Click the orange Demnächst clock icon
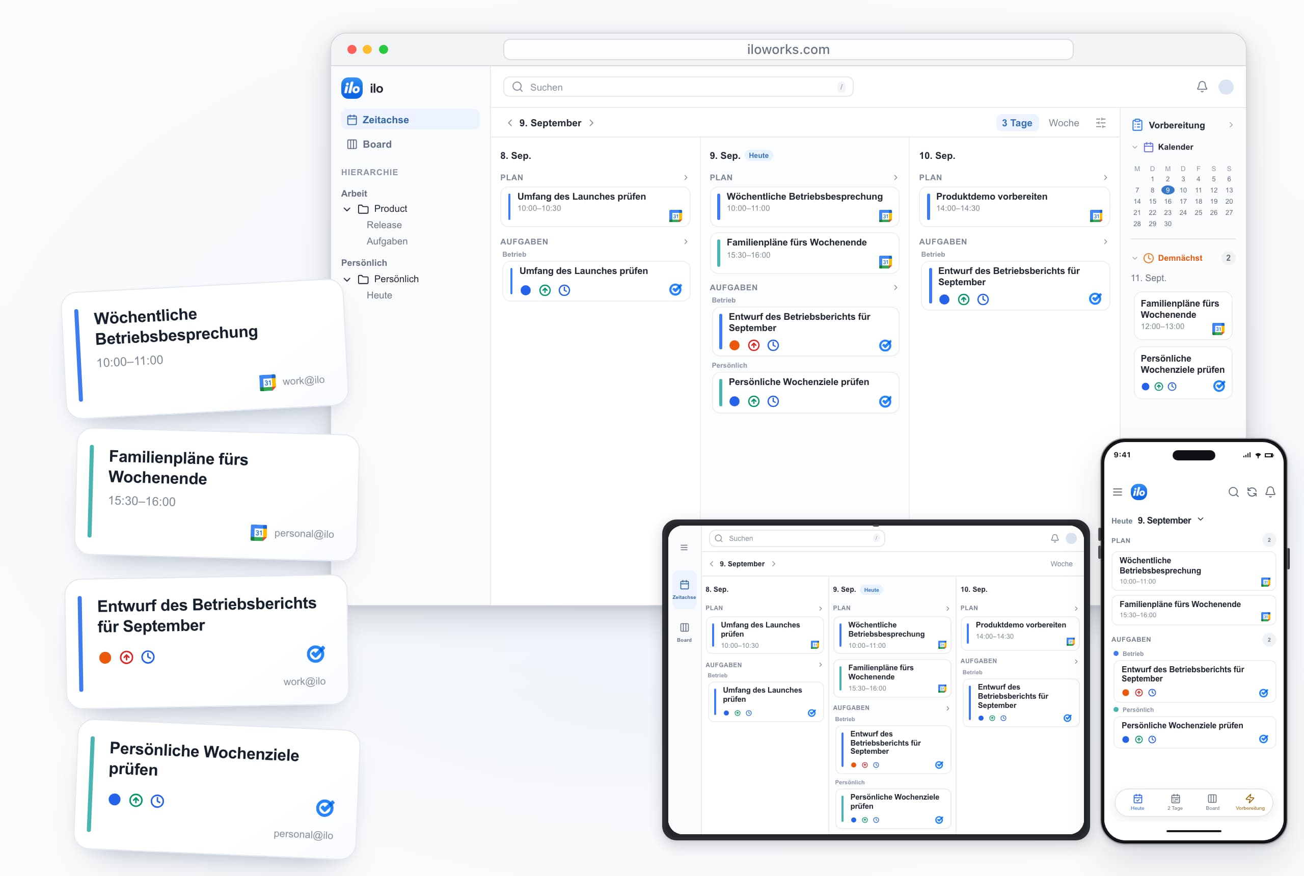Screen dimensions: 1304x876 (1149, 258)
